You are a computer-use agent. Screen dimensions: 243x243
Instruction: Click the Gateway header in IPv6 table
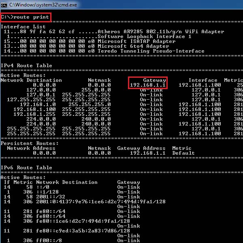pos(128,182)
